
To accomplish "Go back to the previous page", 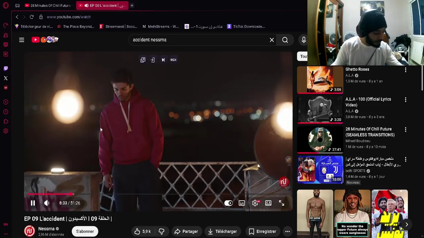I will (x=17, y=17).
